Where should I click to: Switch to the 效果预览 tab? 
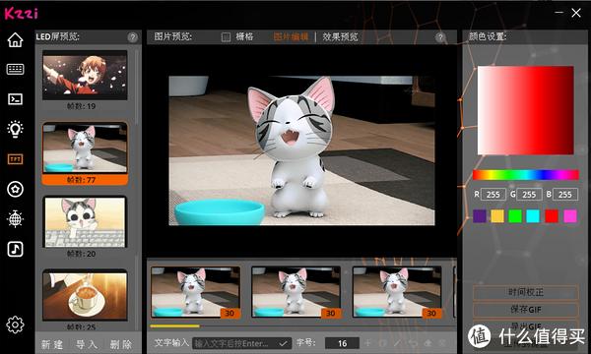(340, 36)
